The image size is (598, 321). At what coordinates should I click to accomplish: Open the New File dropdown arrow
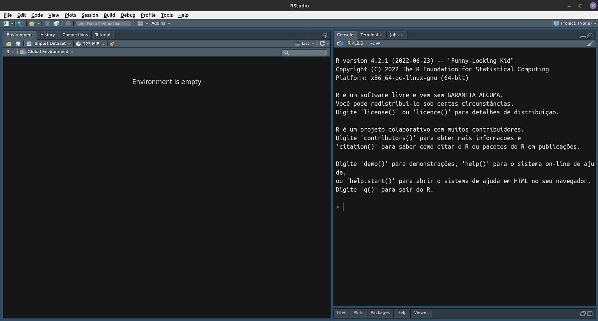[x=12, y=24]
